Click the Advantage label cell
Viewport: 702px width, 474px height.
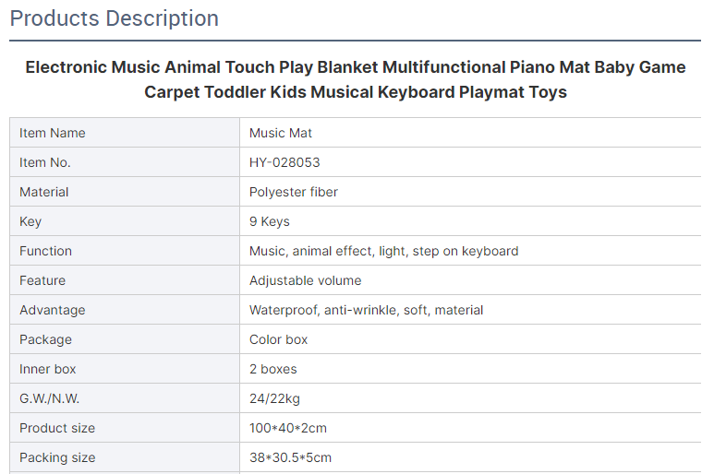coord(125,310)
